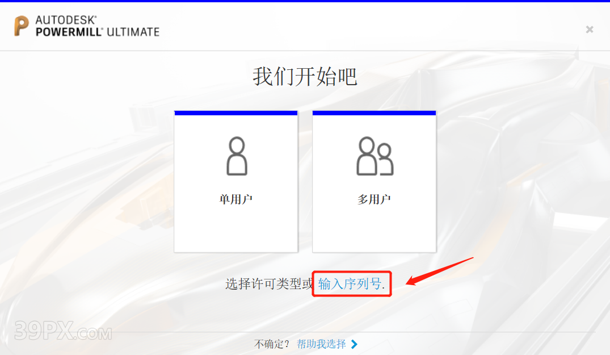Click the red arrow pointing at 输入序列号
This screenshot has width=610, height=355.
coord(440,272)
